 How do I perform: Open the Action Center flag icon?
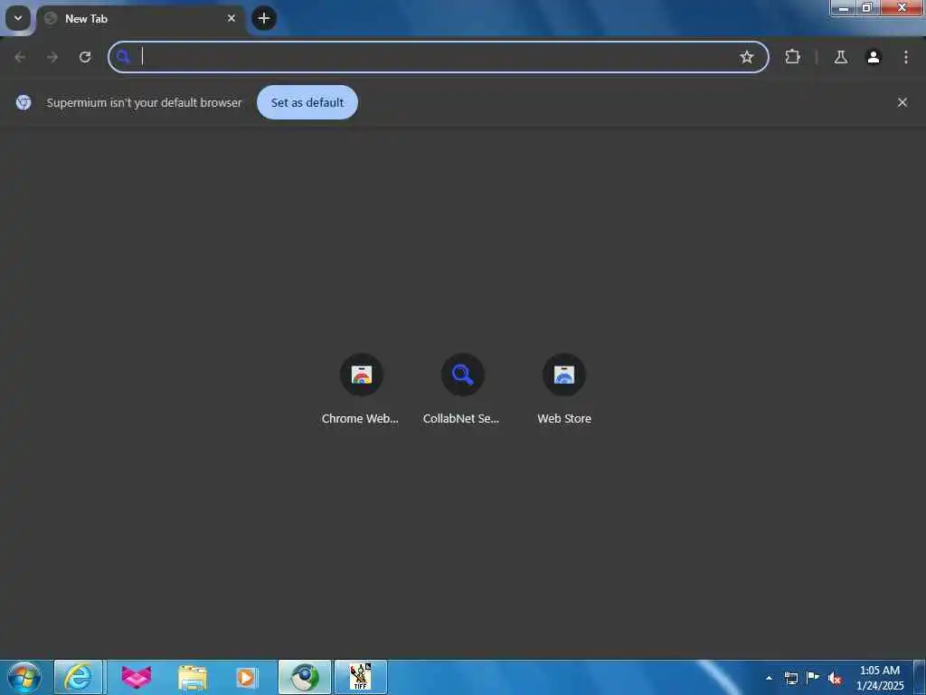[x=813, y=678]
